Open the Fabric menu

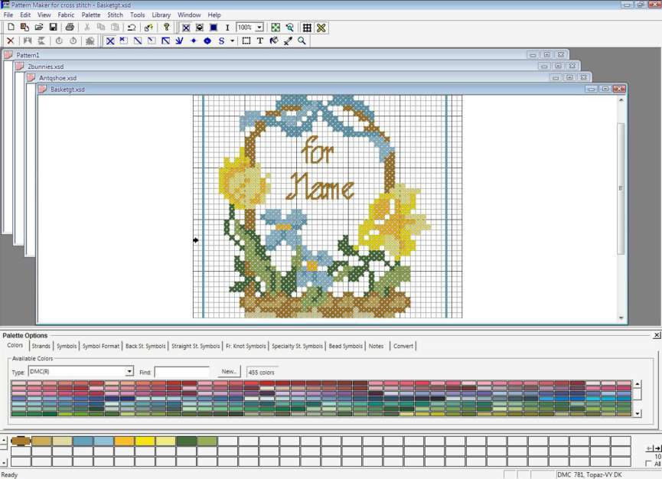click(66, 15)
